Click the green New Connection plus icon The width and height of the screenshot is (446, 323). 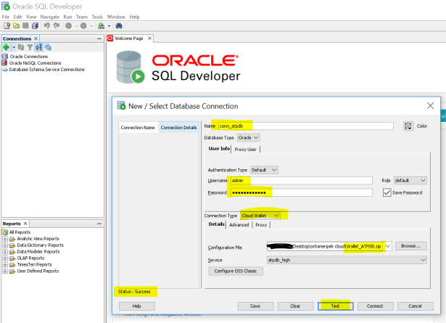[6, 47]
